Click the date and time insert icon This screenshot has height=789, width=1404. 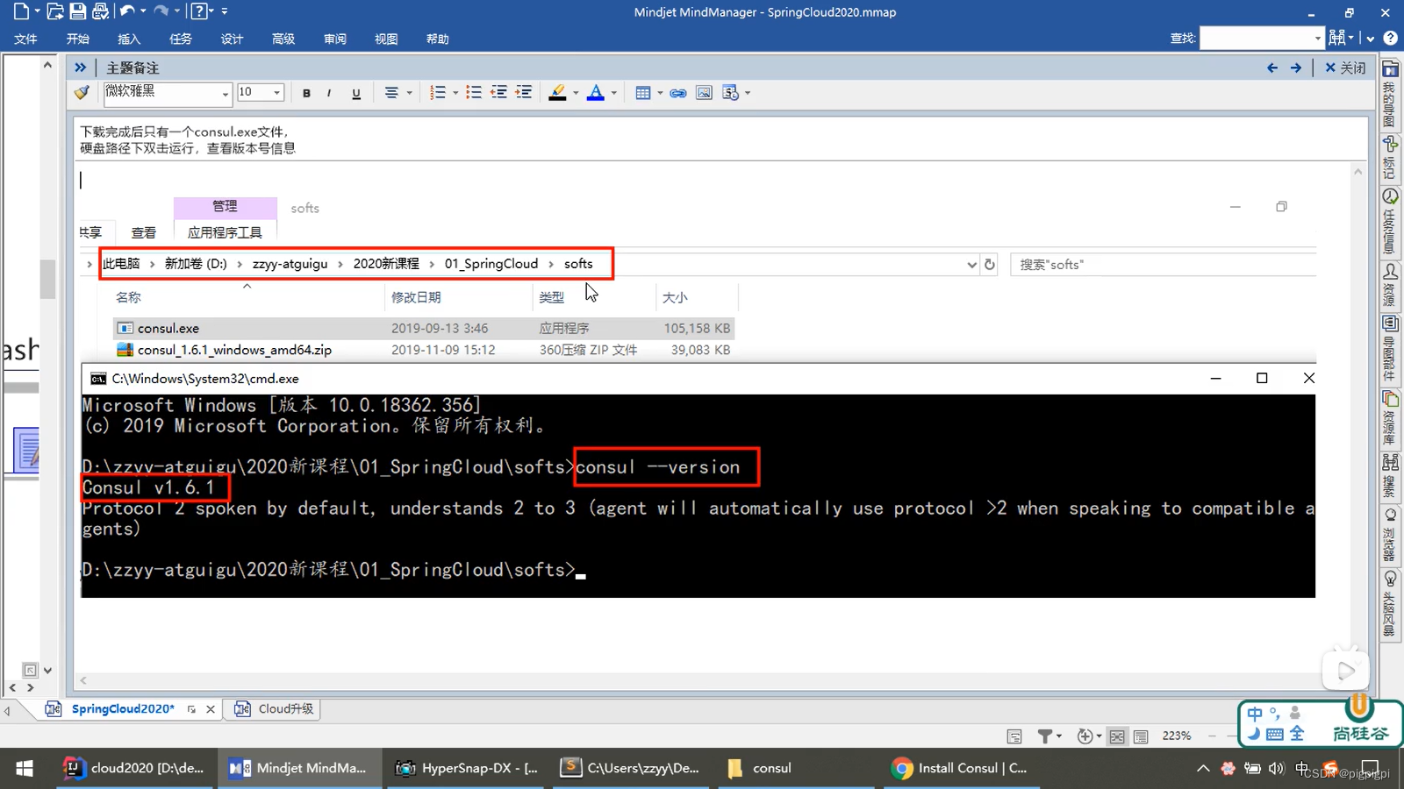(730, 93)
